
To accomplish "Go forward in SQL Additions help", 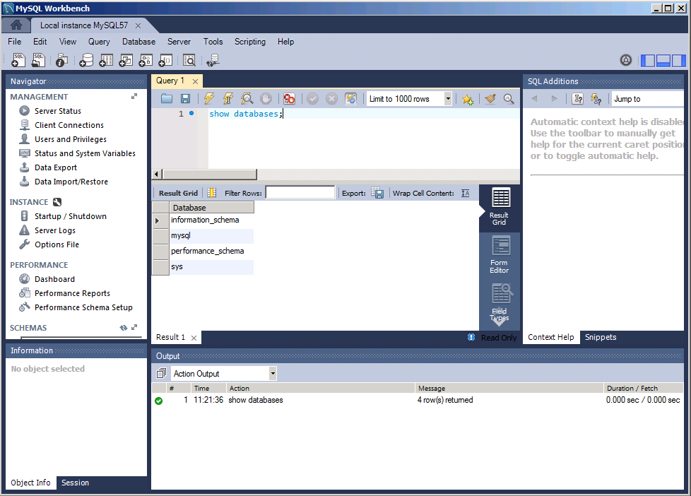I will pos(554,99).
